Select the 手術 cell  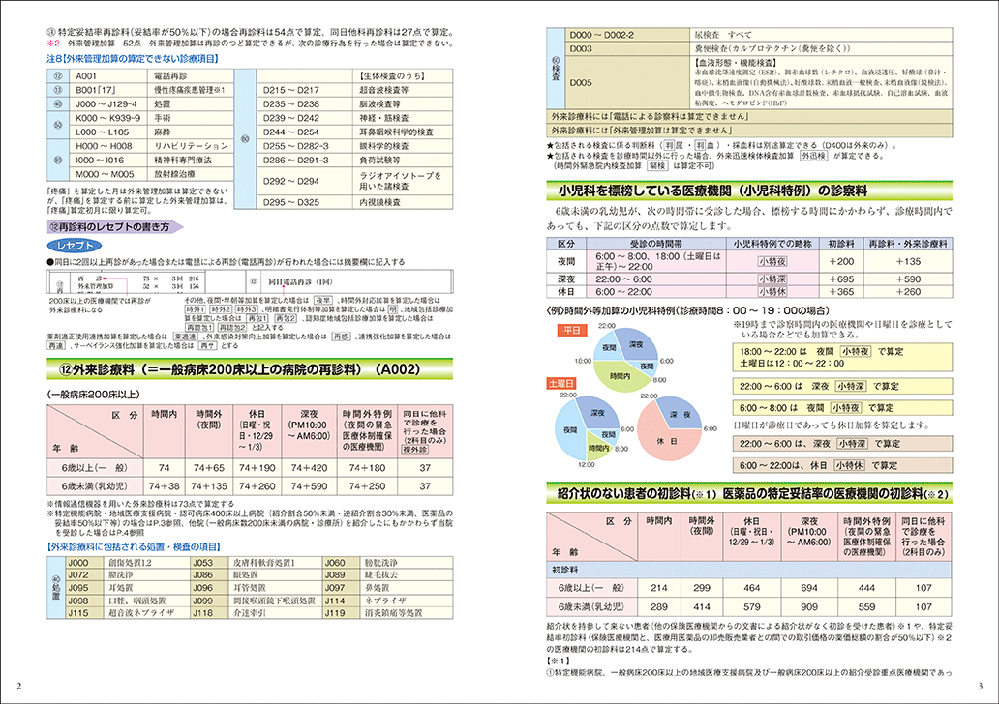pyautogui.click(x=191, y=118)
